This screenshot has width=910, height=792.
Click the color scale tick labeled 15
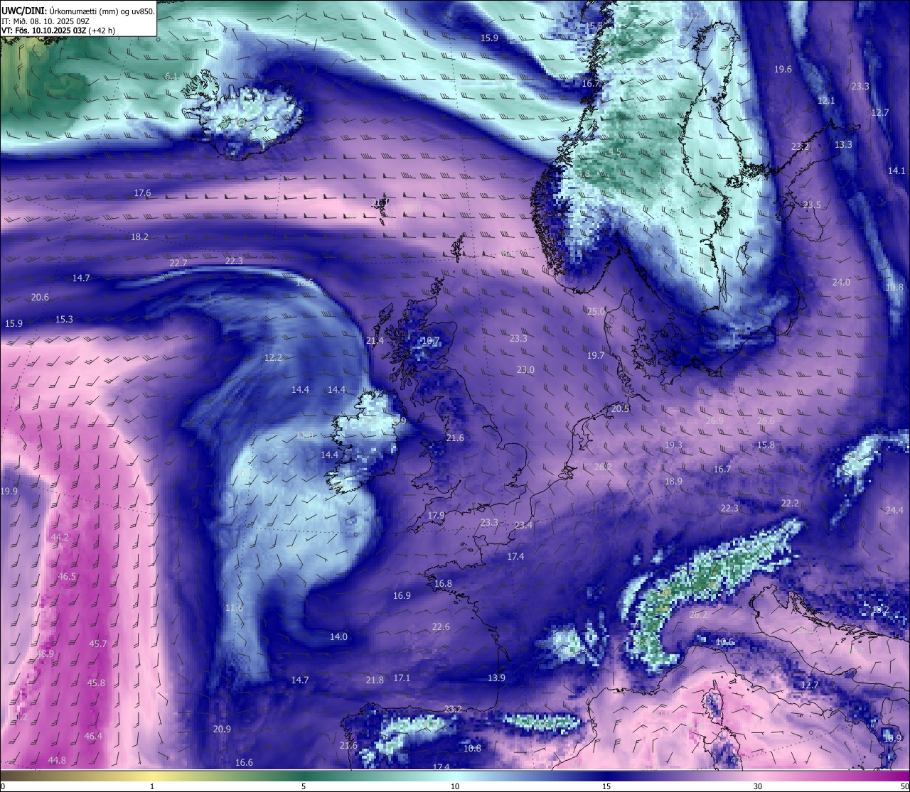pos(606,786)
